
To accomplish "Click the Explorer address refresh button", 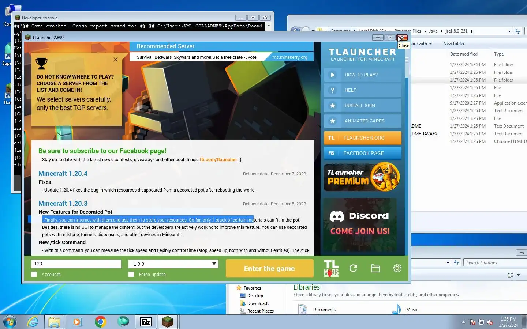I will coord(517,31).
